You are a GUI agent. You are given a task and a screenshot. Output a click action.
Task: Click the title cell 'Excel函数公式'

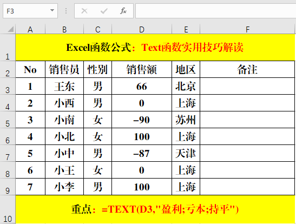coord(155,48)
